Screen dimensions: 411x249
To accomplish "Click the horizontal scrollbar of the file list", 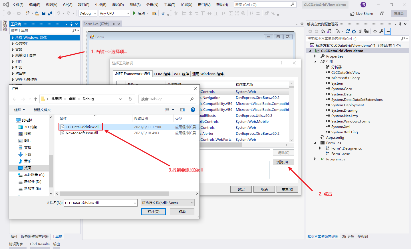I will 114,194.
